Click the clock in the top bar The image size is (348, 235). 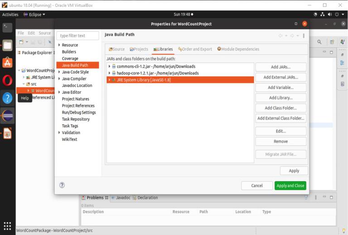point(184,15)
